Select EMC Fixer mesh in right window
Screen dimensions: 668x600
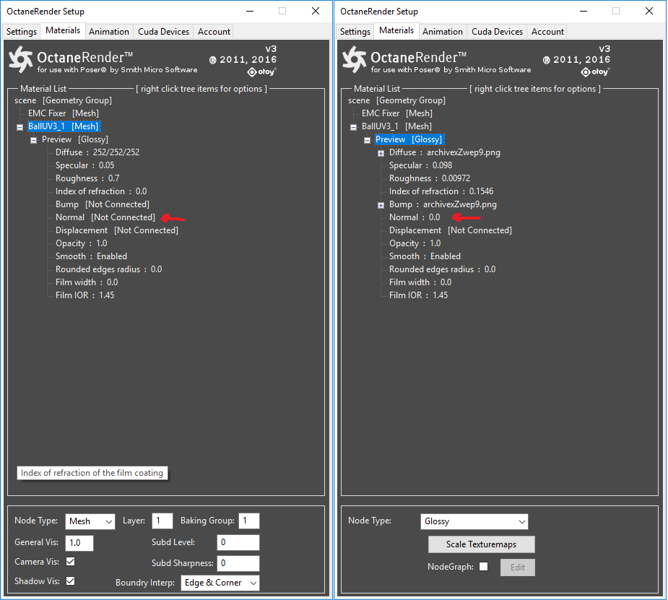tap(397, 113)
